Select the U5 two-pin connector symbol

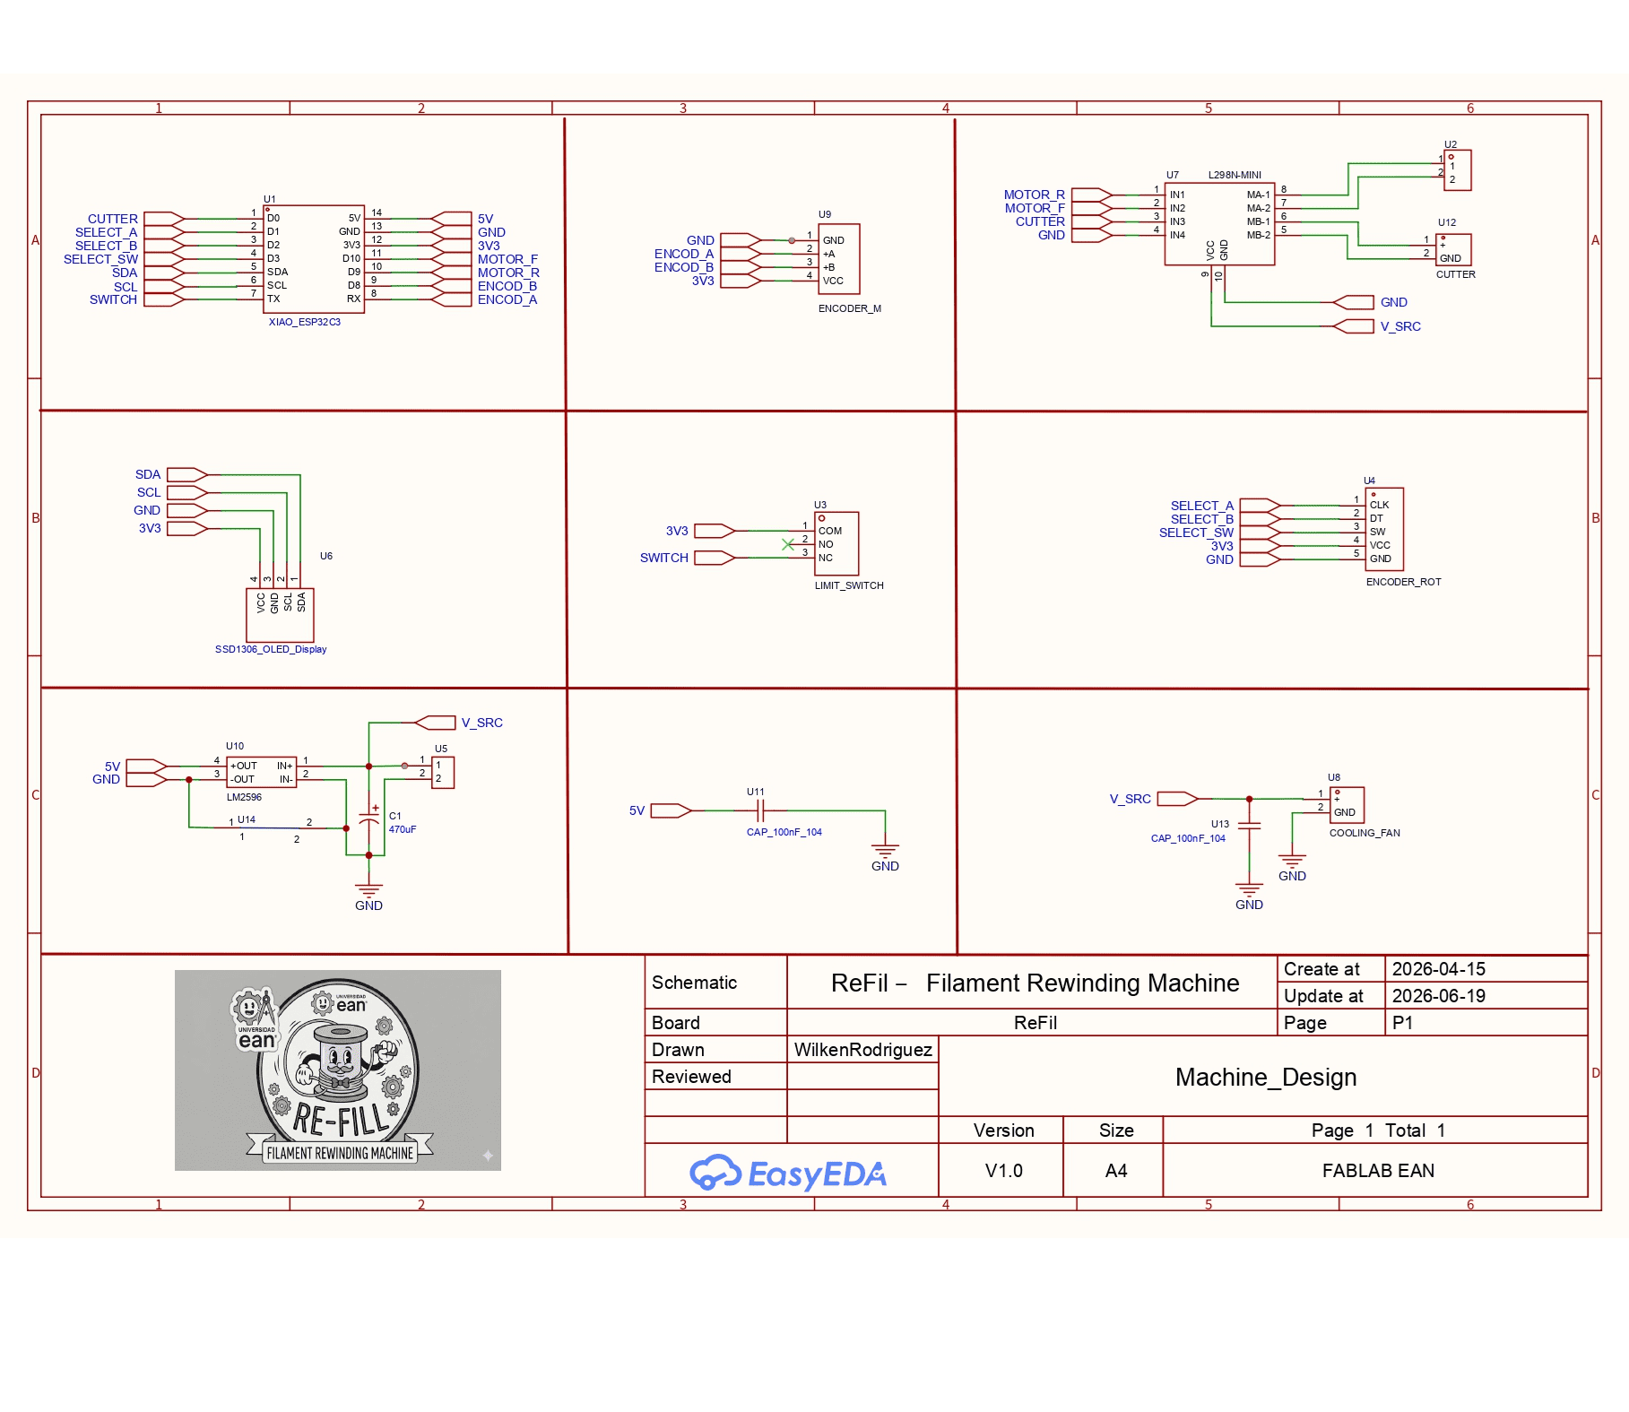pos(443,772)
